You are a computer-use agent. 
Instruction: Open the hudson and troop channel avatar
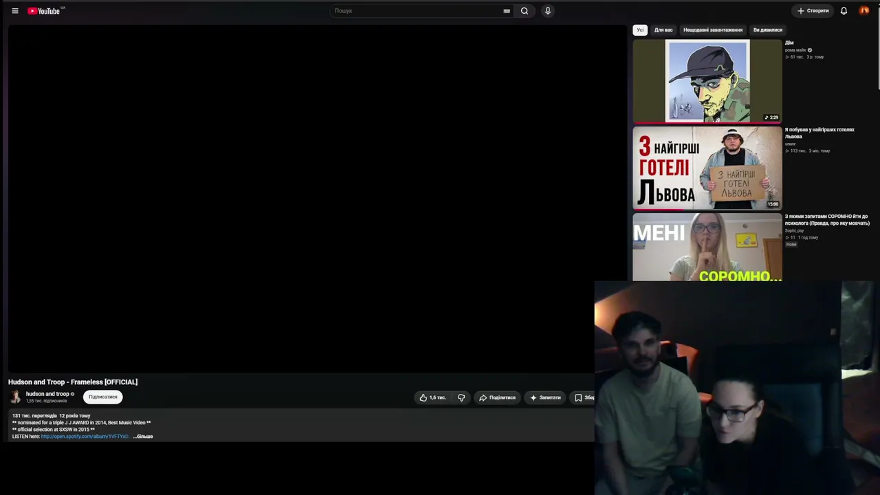point(15,397)
